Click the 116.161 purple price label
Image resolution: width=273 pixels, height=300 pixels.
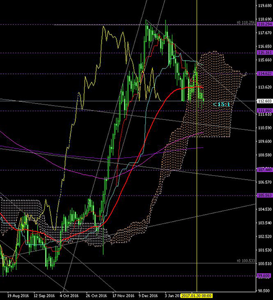click(265, 53)
